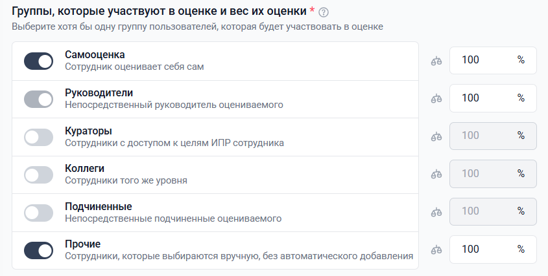Enable the Кураторы toggle

[x=38, y=136]
